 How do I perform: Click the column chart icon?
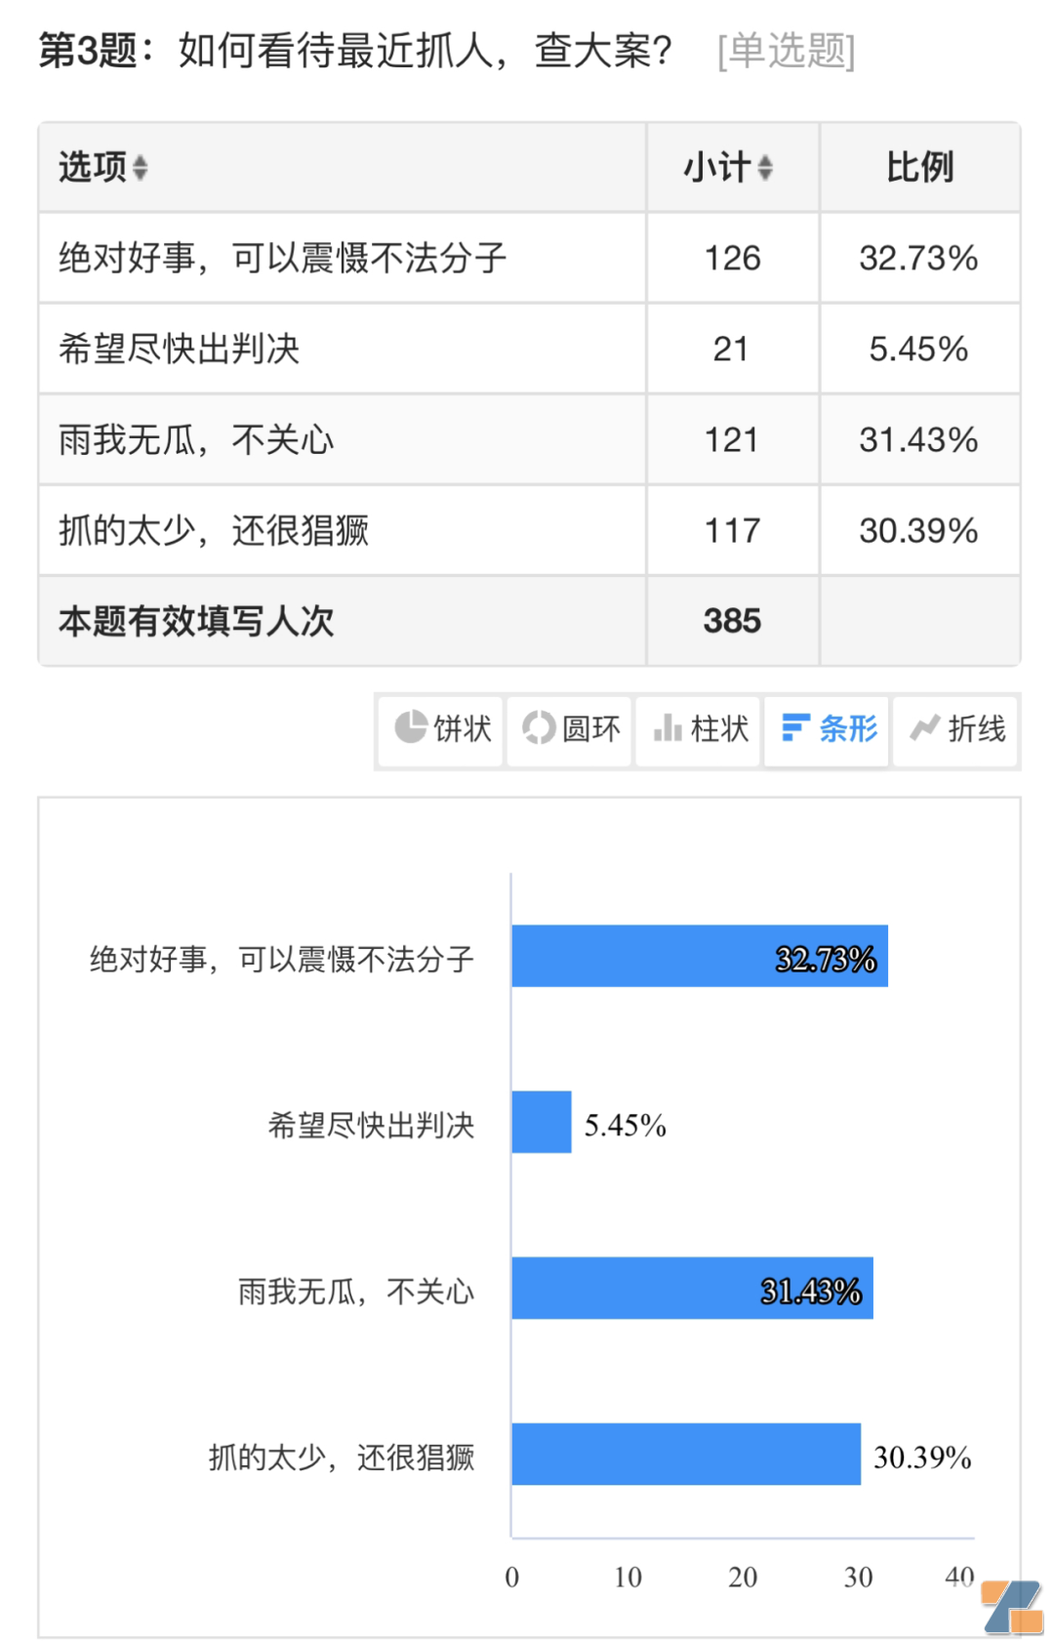[668, 727]
